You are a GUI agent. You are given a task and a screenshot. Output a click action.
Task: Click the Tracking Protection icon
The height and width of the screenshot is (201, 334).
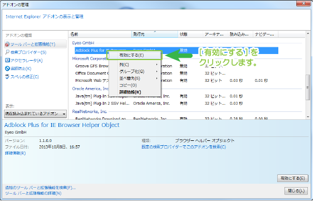point(7,68)
